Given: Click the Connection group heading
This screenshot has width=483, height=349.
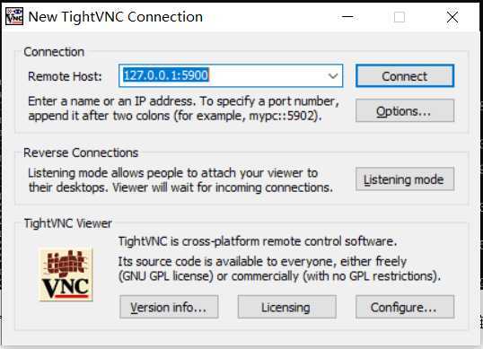Looking at the screenshot, I should click(x=54, y=52).
